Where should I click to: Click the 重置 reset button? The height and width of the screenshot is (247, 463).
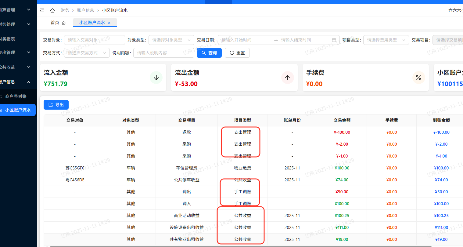point(237,53)
